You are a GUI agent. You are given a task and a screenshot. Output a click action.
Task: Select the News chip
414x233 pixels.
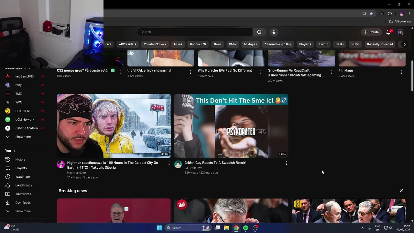pos(218,44)
